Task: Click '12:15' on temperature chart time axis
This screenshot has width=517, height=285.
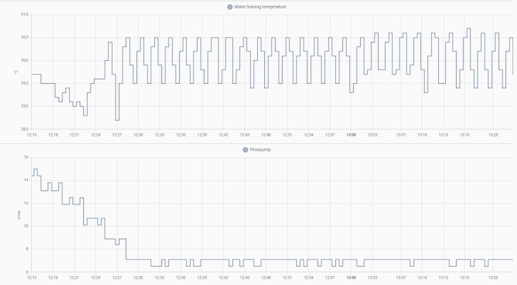Action: (x=32, y=135)
